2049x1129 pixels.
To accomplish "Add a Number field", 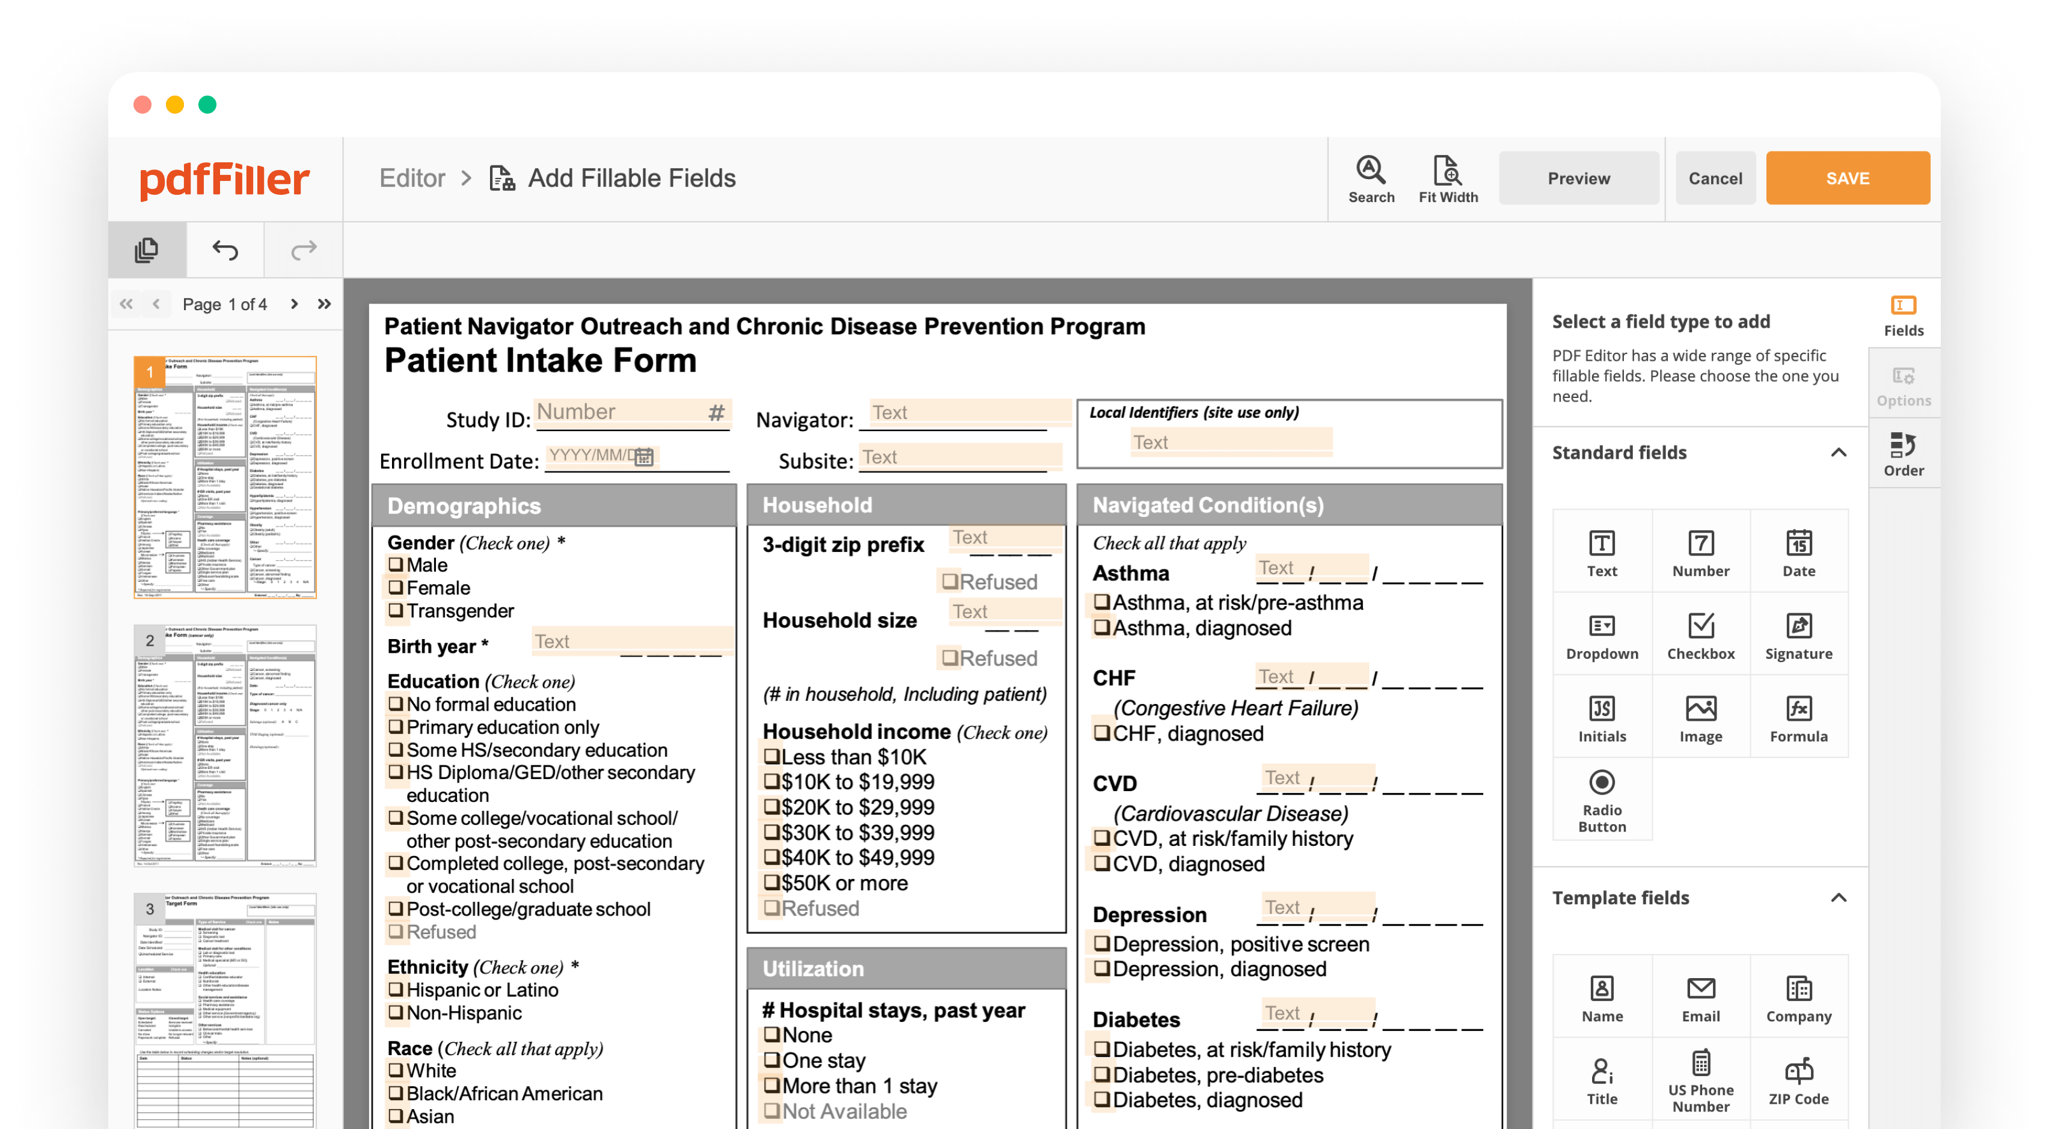I will (x=1701, y=551).
